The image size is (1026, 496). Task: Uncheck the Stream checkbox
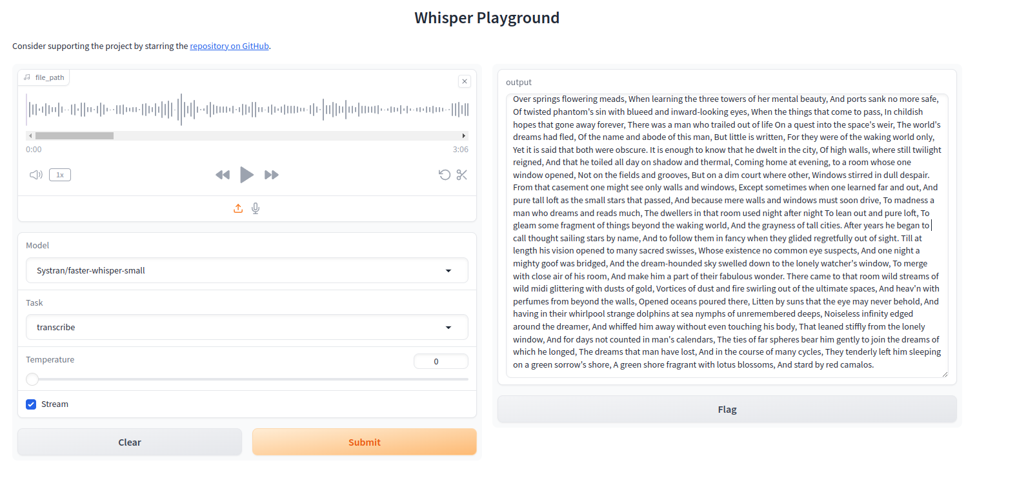[x=31, y=404]
